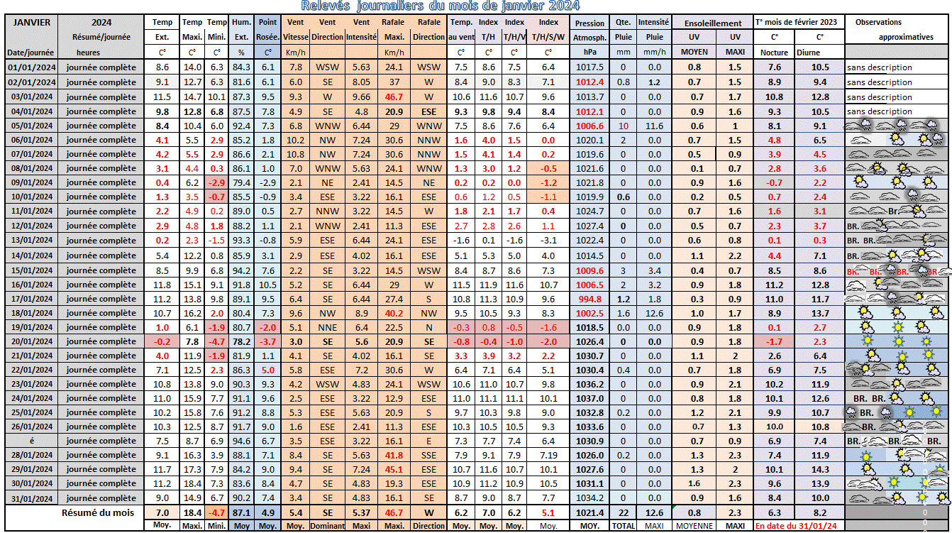The width and height of the screenshot is (952, 533).
Task: Click the plain sun icon in the 19/01/2024 row
Action: tap(898, 327)
